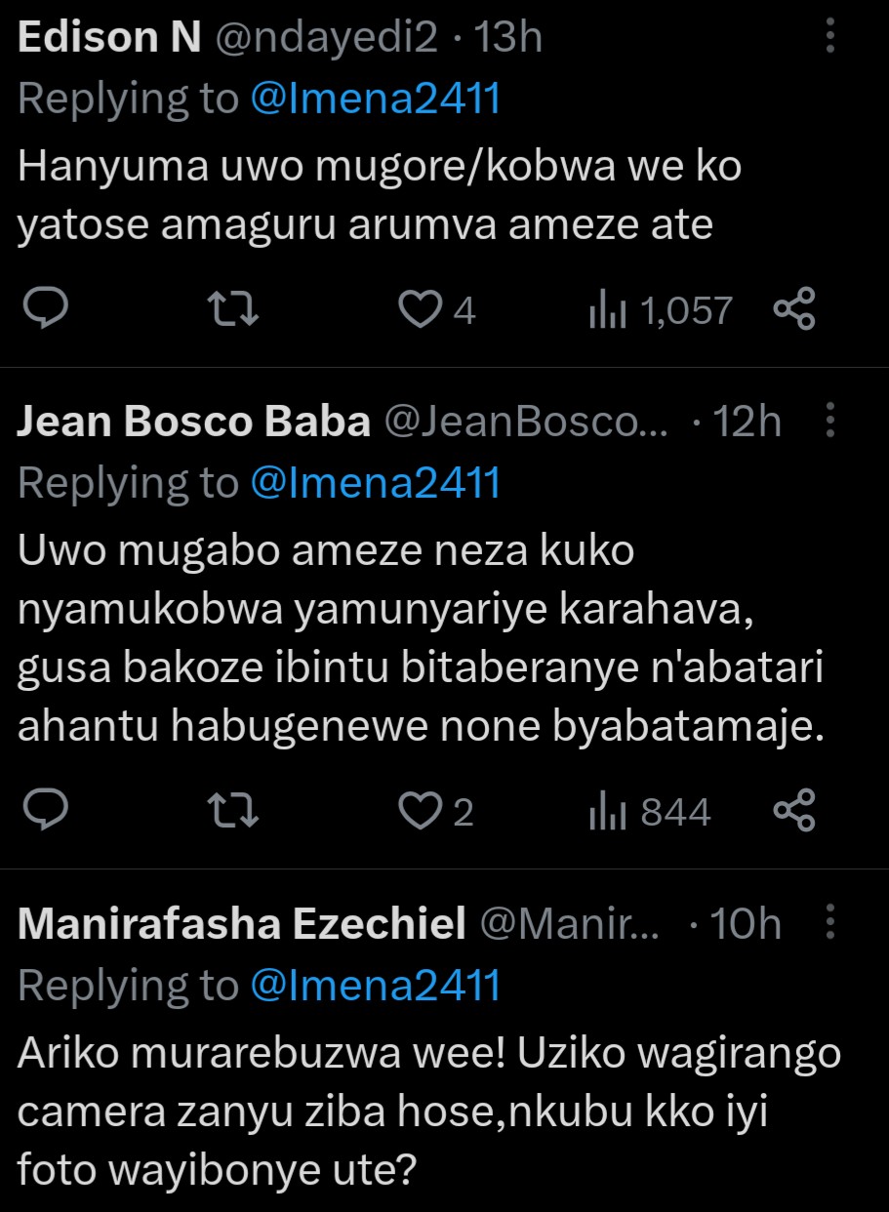This screenshot has width=889, height=1212.
Task: Reply to Edison N's tweet
Action: tap(45, 309)
